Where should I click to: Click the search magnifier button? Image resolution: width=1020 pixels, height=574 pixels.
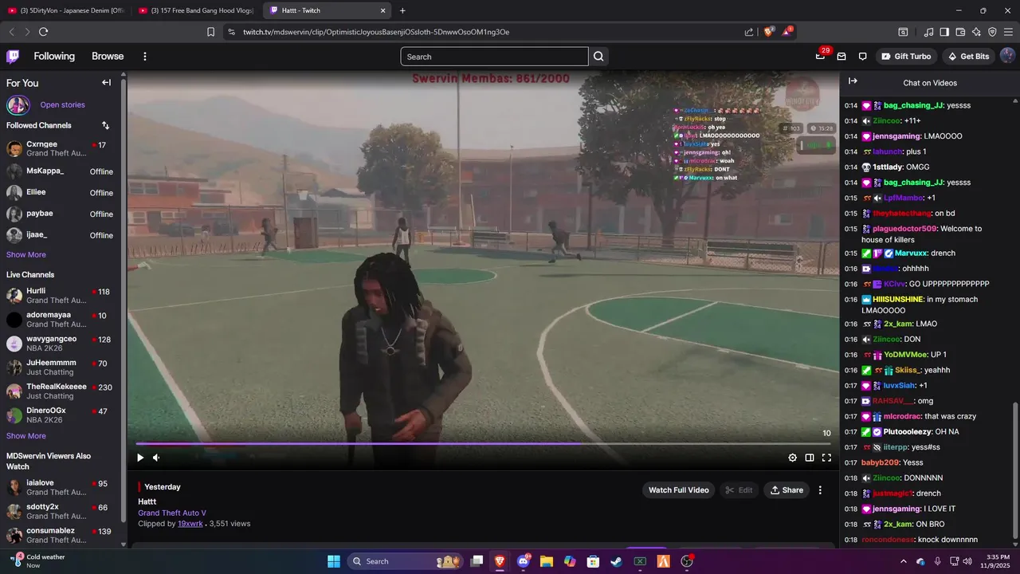[598, 57]
